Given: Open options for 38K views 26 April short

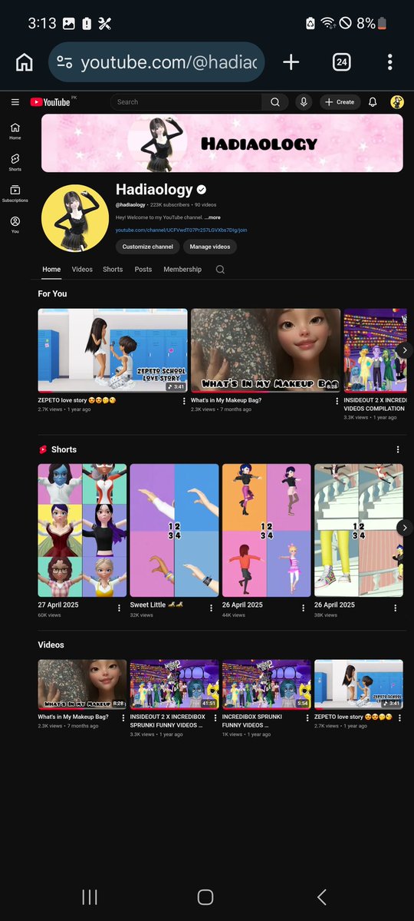Looking at the screenshot, I should pyautogui.click(x=396, y=608).
